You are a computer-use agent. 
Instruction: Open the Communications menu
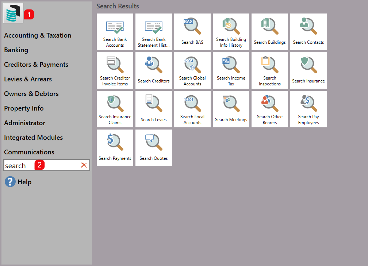(29, 152)
